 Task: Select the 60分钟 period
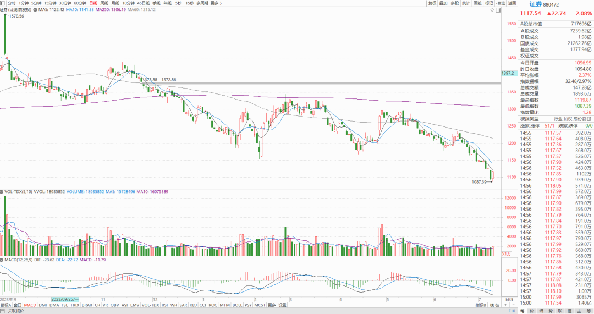(80, 3)
